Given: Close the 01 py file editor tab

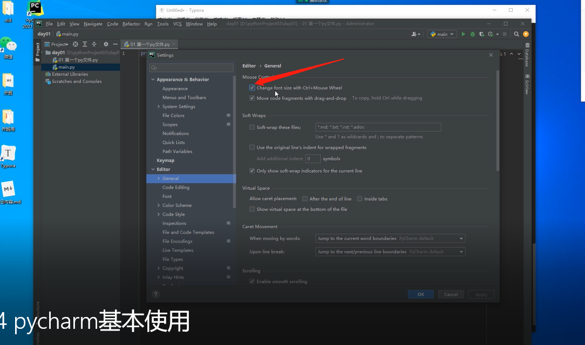Looking at the screenshot, I should click(x=173, y=44).
